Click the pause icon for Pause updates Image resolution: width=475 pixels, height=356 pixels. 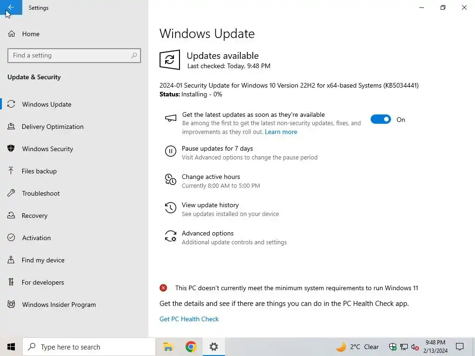[171, 151]
